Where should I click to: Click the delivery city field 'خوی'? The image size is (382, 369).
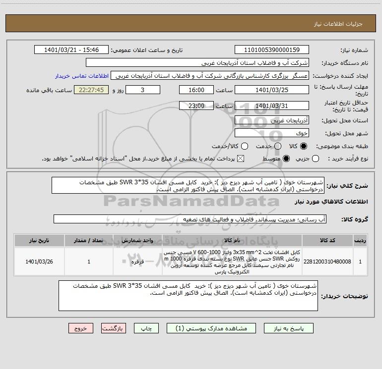point(272,133)
